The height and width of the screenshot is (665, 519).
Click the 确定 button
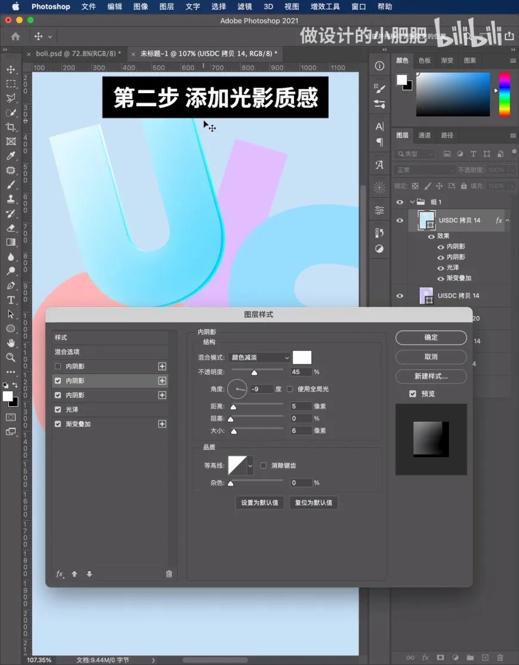[x=431, y=338]
